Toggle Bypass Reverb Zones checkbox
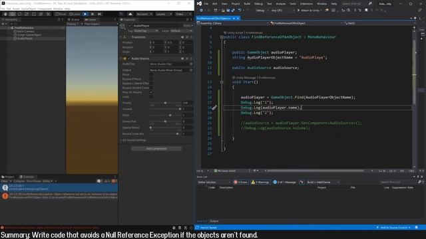The image size is (426, 239). point(151,88)
